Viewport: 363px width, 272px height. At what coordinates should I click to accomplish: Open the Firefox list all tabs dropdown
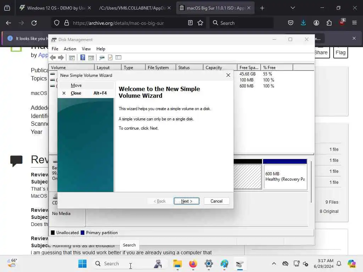293,8
